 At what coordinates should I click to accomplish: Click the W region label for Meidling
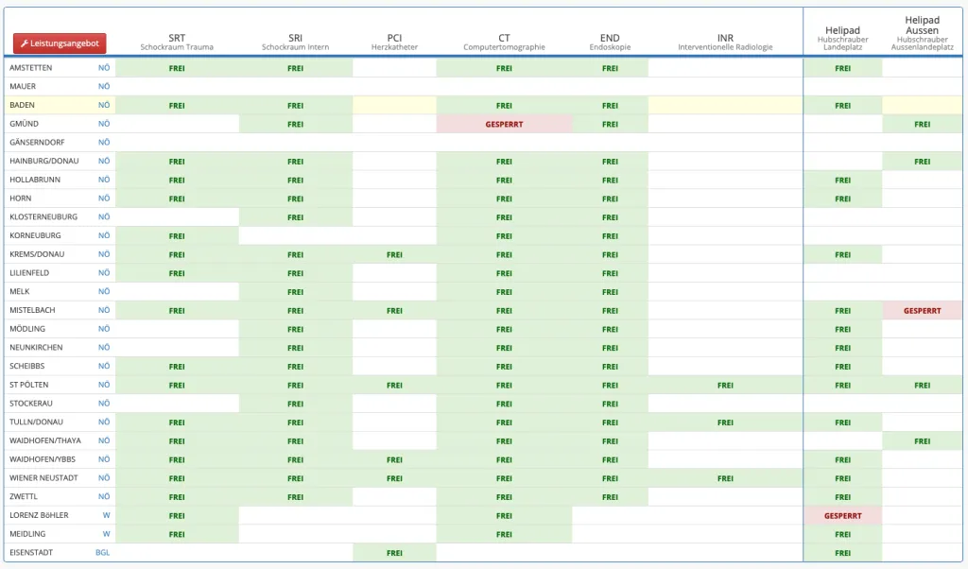(x=106, y=534)
